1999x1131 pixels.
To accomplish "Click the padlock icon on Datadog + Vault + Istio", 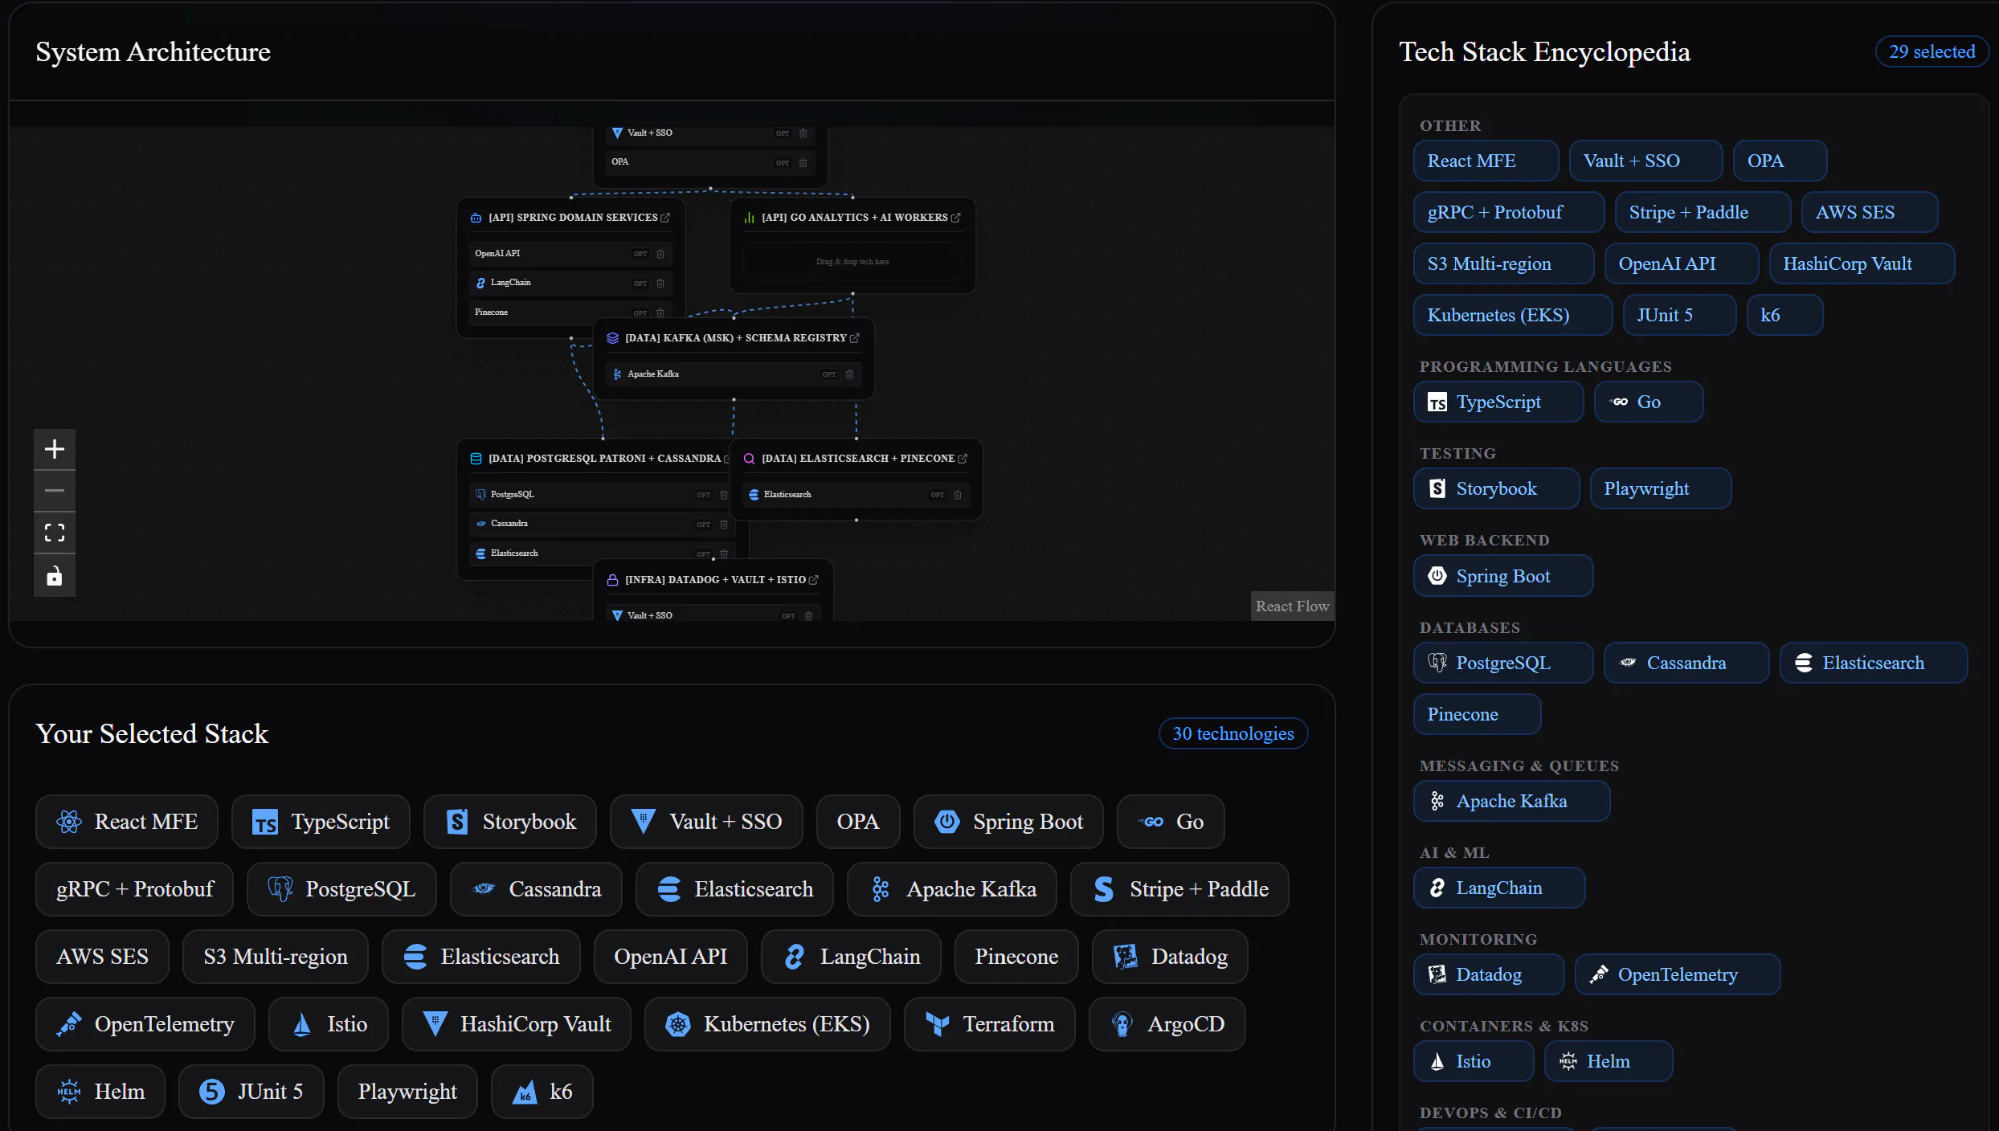I will (x=612, y=580).
